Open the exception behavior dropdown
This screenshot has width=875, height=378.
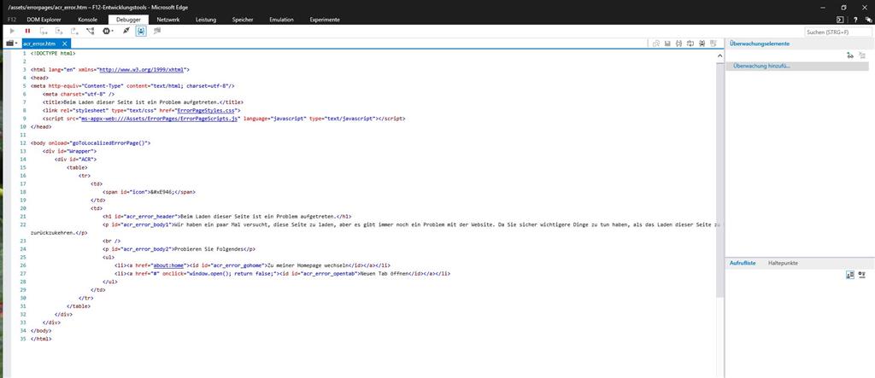coord(108,32)
